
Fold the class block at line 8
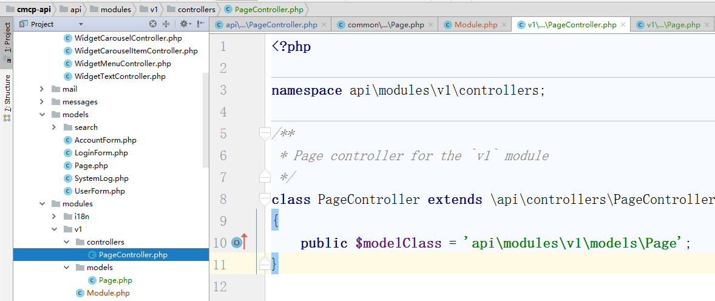coord(265,199)
